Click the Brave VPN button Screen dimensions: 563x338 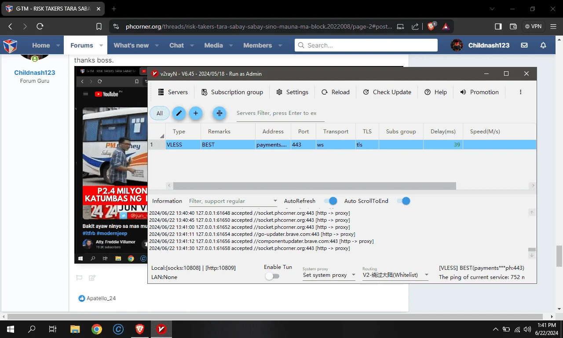click(x=533, y=26)
